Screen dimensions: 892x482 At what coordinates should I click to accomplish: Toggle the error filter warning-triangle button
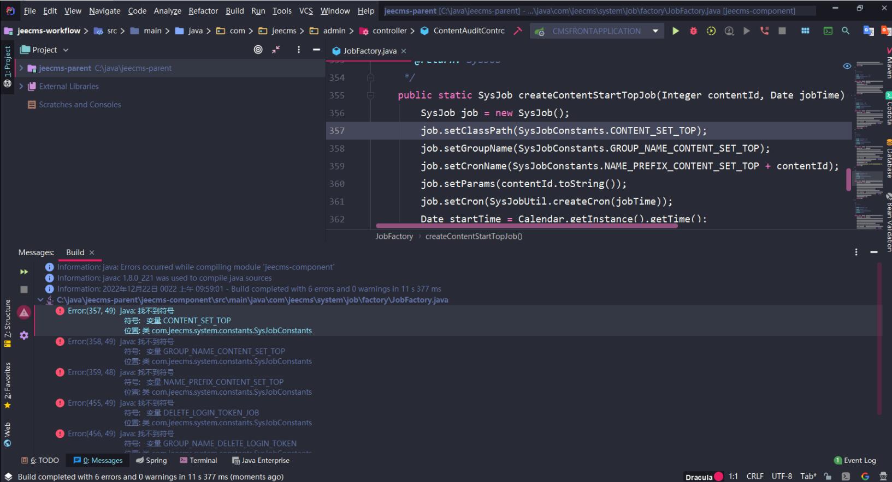tap(24, 312)
